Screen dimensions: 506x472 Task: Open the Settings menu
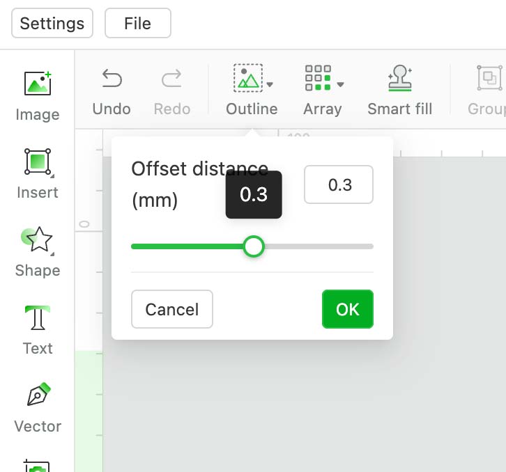point(52,23)
